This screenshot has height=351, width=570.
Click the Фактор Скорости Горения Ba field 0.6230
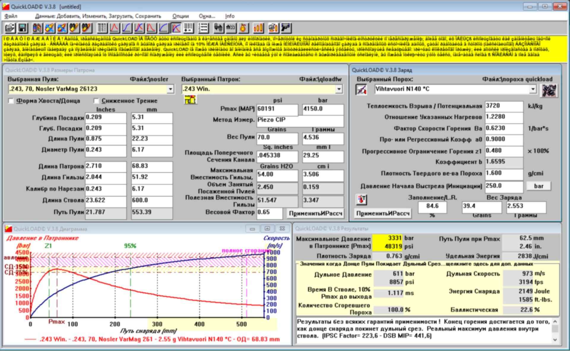(x=504, y=129)
